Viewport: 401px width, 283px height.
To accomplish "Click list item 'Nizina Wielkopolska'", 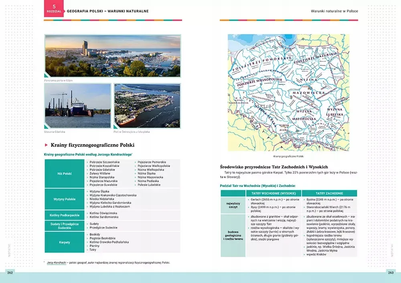I will point(151,170).
